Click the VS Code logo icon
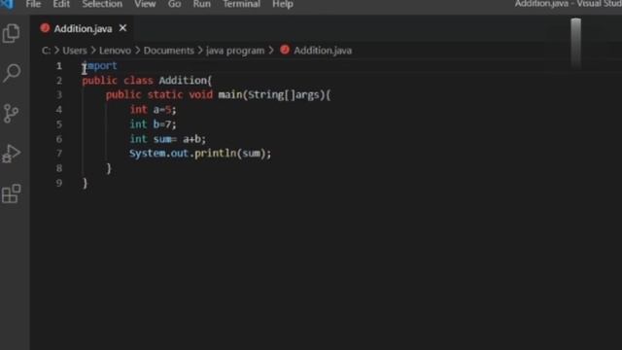This screenshot has width=622, height=350. click(7, 4)
